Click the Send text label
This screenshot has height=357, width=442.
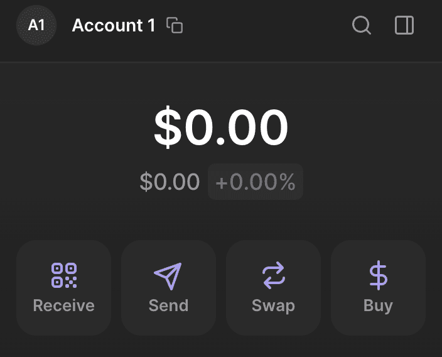(168, 306)
